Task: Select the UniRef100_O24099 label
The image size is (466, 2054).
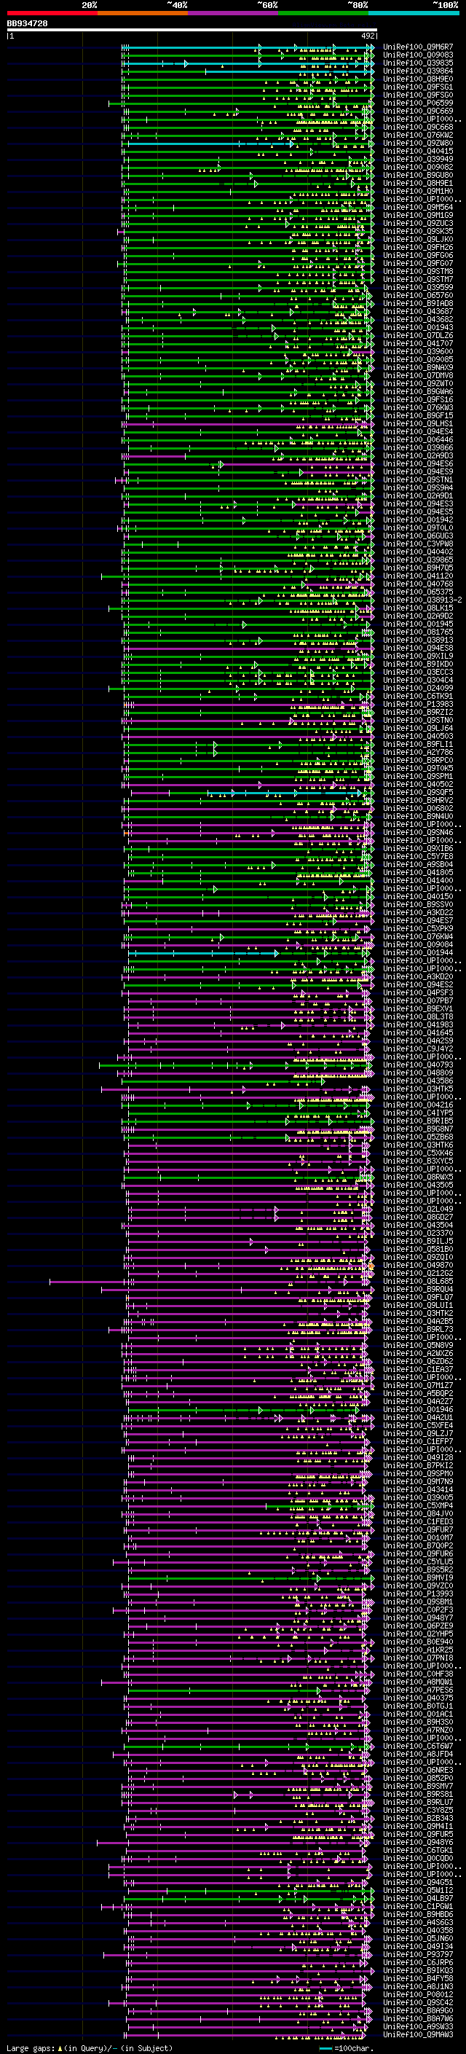Action: point(417,688)
